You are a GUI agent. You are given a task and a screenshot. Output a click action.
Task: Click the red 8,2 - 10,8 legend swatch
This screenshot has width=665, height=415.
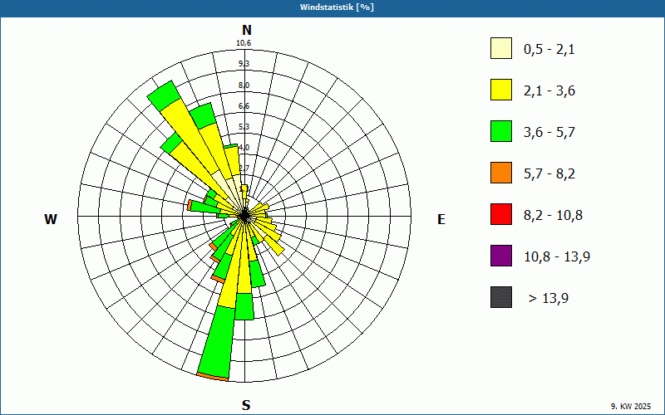[501, 214]
